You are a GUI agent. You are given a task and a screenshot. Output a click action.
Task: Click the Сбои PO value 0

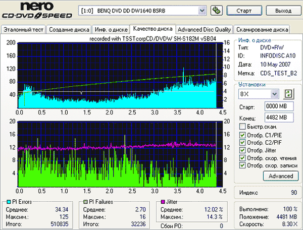point(222,226)
